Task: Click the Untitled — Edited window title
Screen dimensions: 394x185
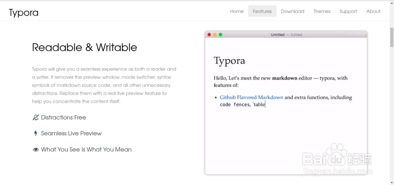Action: 286,35
